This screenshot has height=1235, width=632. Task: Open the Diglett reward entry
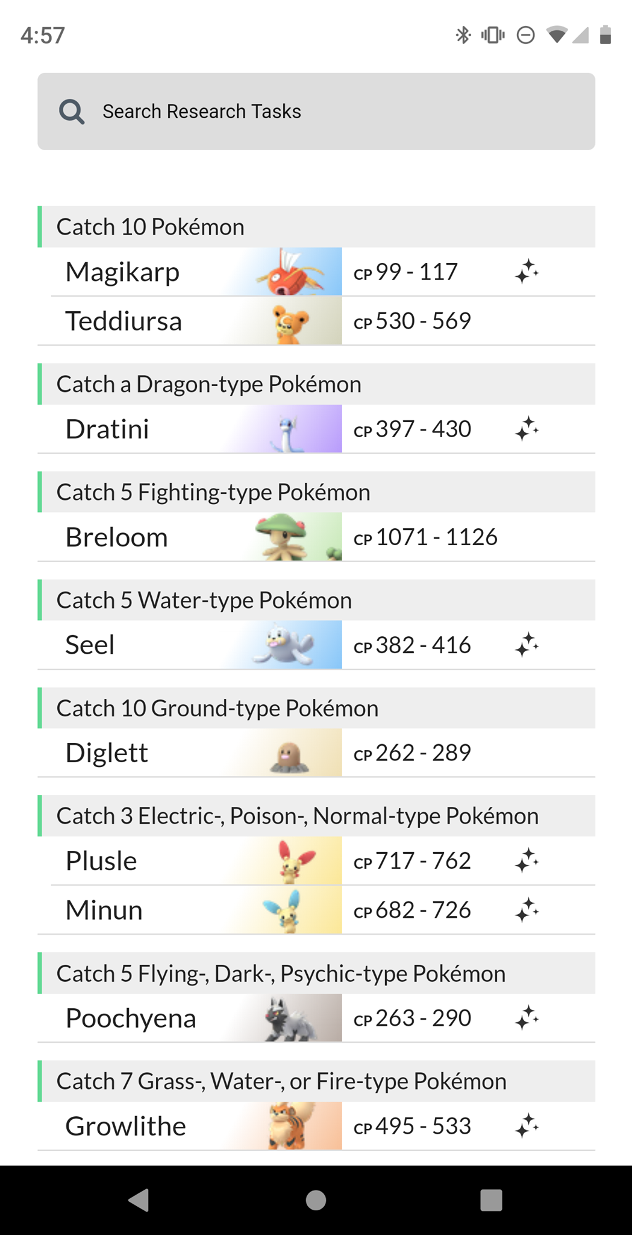pos(316,753)
